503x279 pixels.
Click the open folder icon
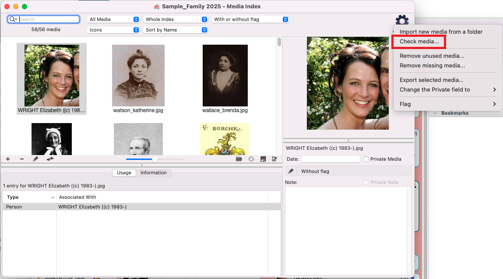(x=239, y=159)
